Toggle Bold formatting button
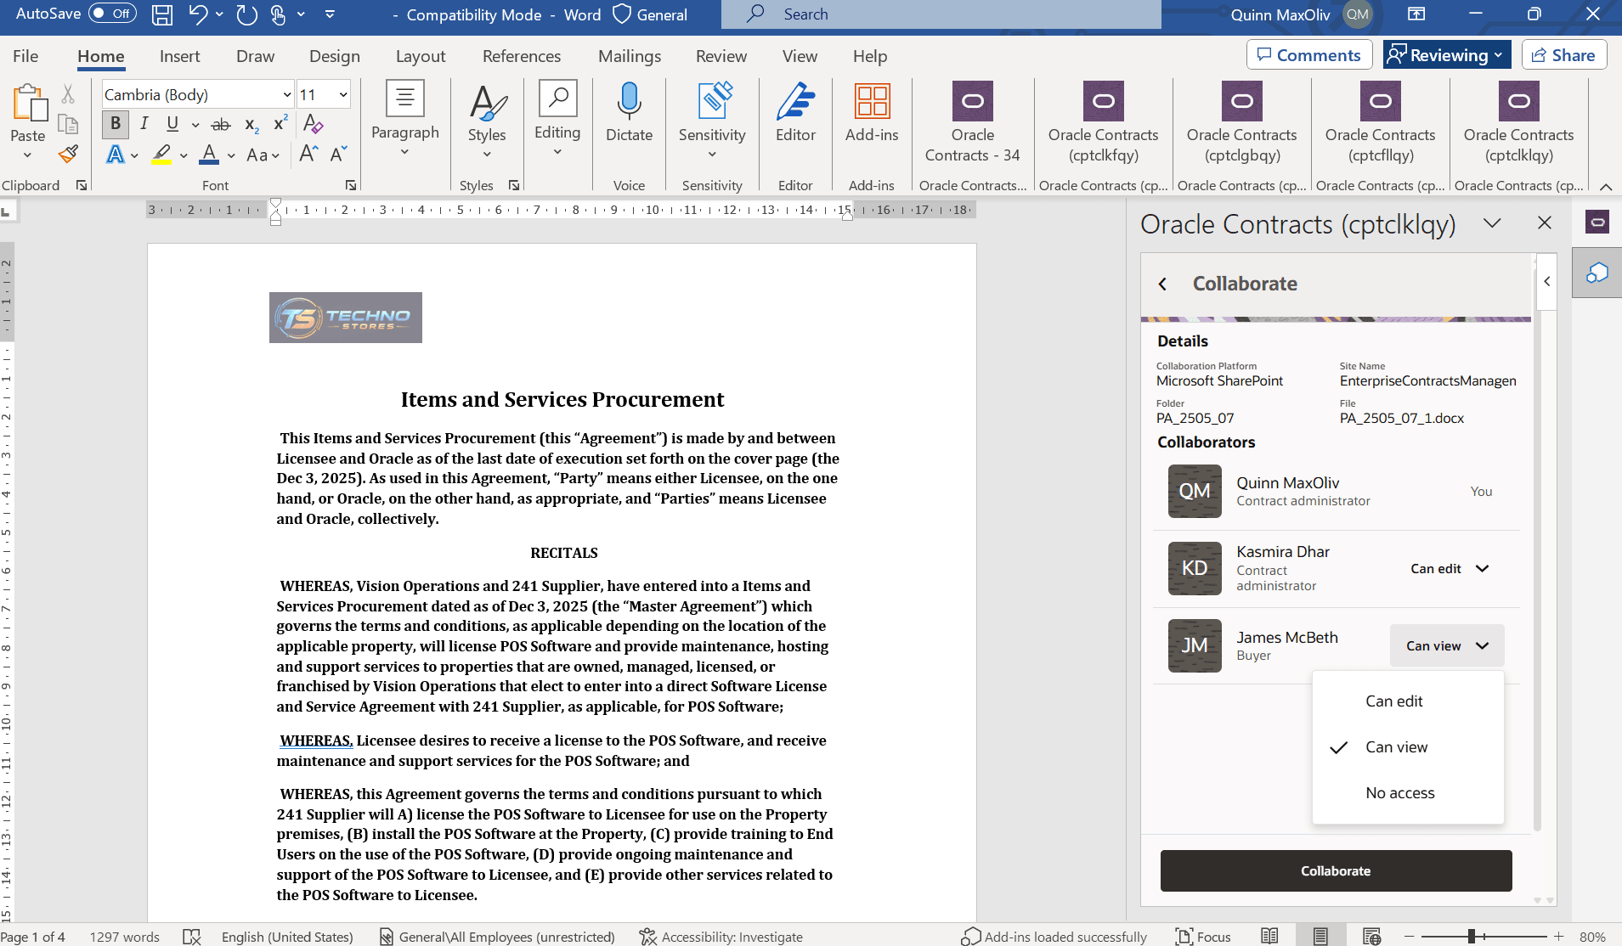Viewport: 1622px width, 946px height. pos(116,124)
